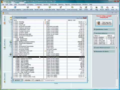Screen dimensions: 120x90
Task: Open the Customer Center toolbar icon
Action: pyautogui.click(x=28, y=8)
